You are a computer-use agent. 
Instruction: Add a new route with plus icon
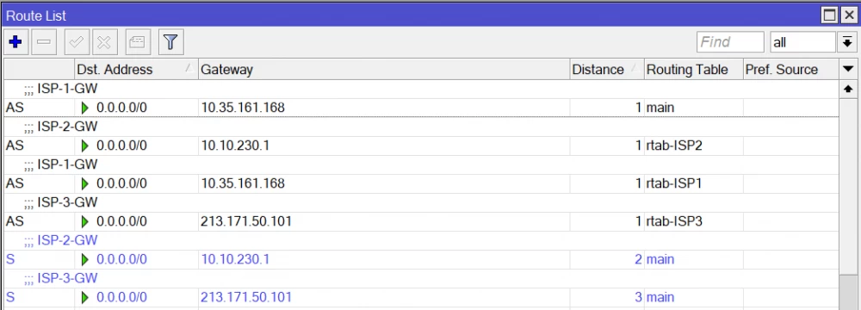tap(15, 42)
